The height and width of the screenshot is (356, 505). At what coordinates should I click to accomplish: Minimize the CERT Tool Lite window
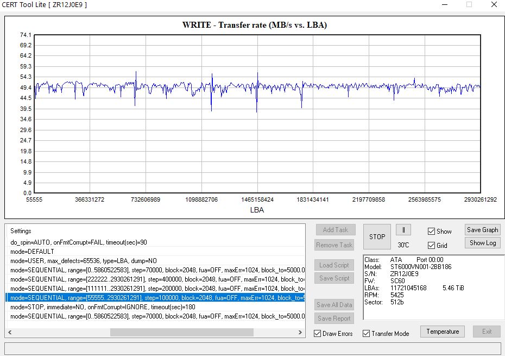444,5
